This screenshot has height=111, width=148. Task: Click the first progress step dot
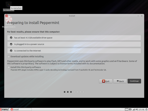pos(64,92)
